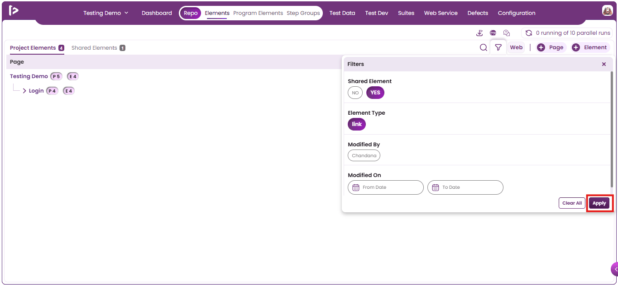This screenshot has height=285, width=618.
Task: Open Step Groups
Action: point(303,13)
